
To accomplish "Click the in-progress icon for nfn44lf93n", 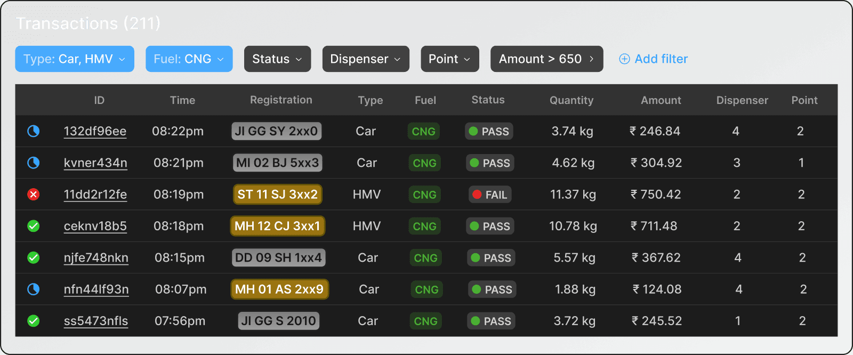I will coord(34,289).
